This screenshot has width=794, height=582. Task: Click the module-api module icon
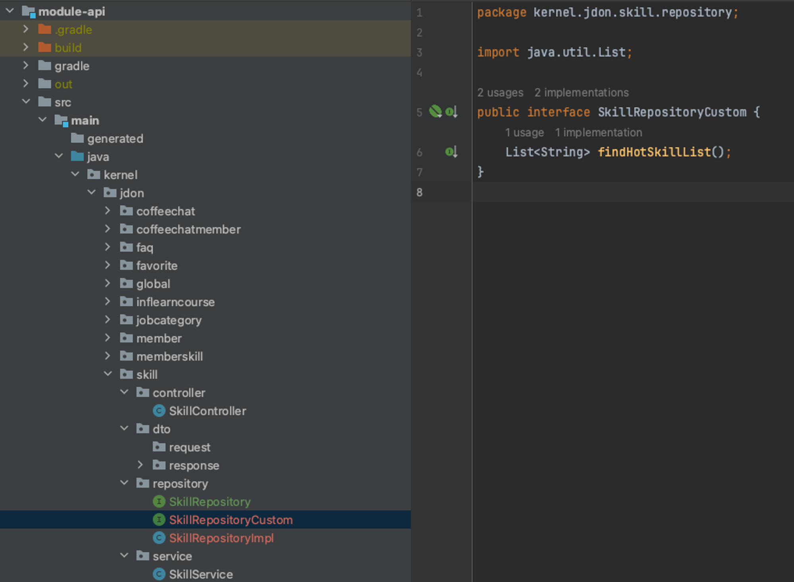click(29, 12)
